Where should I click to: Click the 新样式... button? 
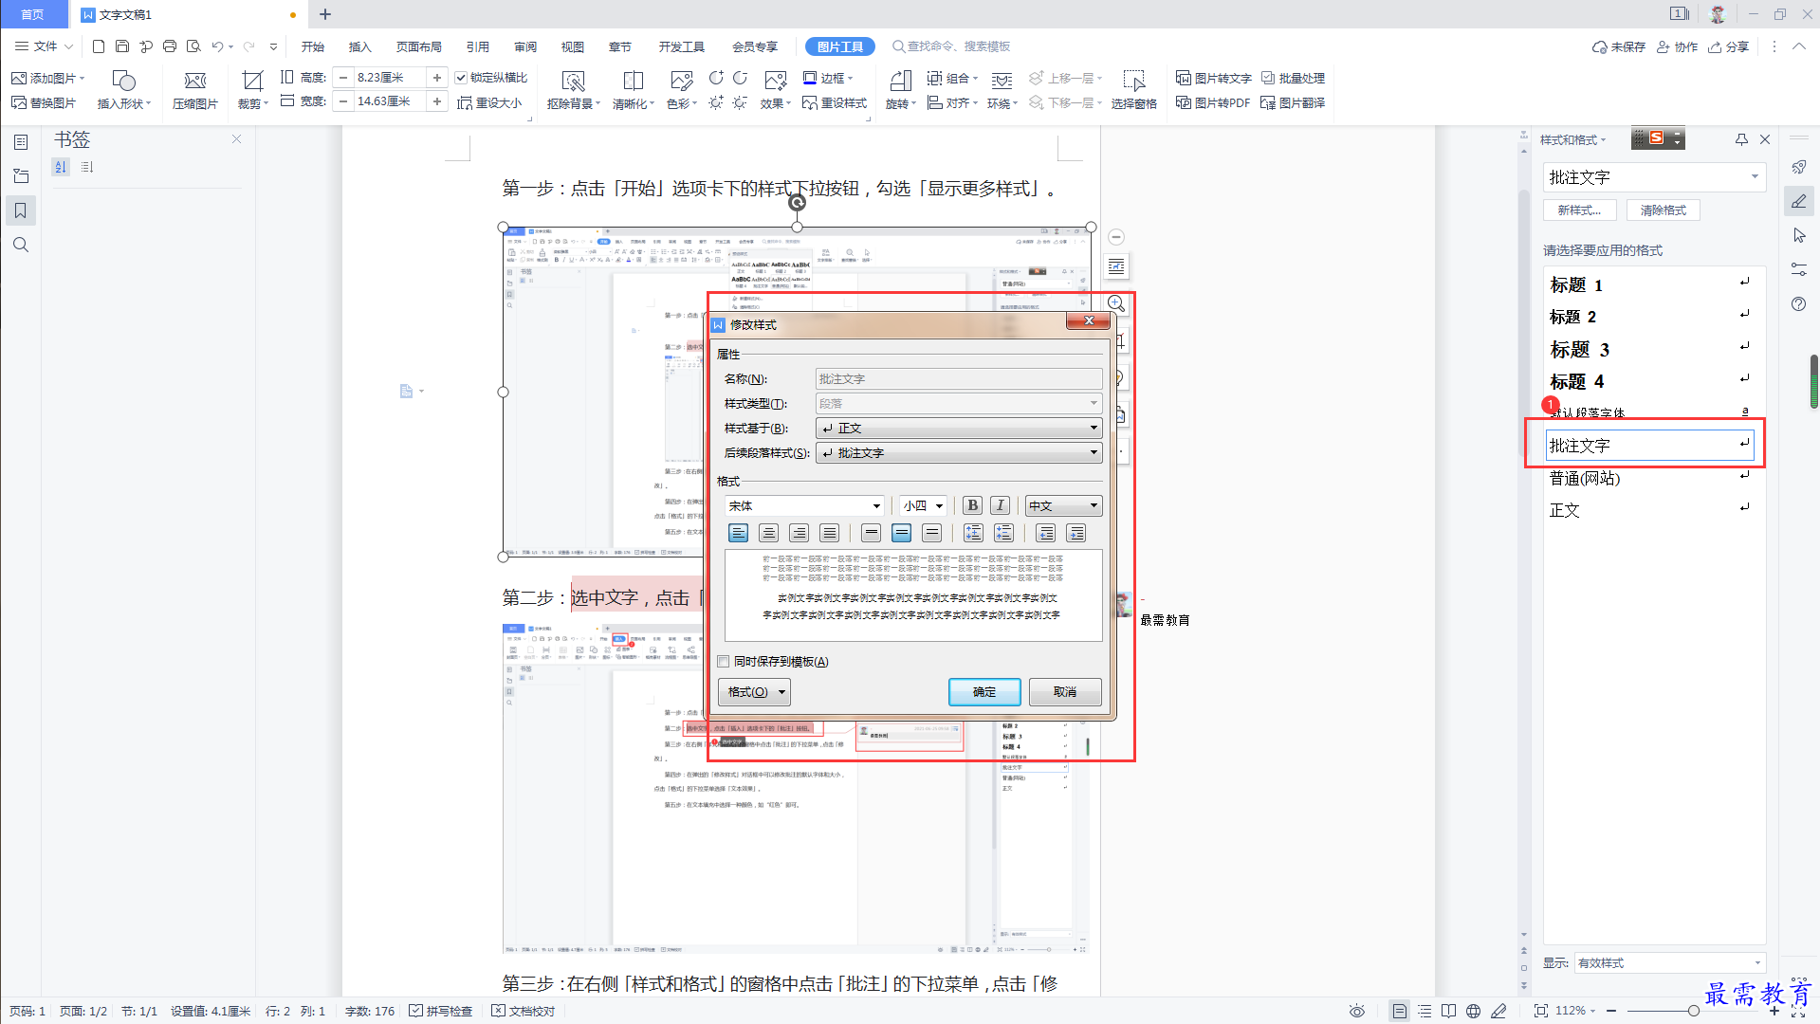1579,210
